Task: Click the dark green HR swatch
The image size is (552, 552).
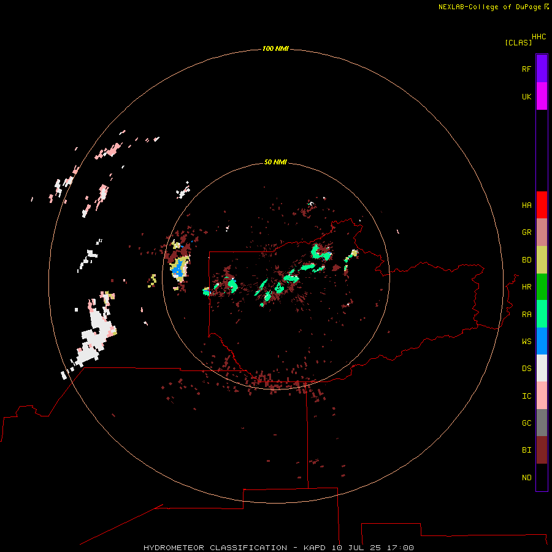Action: 542,287
